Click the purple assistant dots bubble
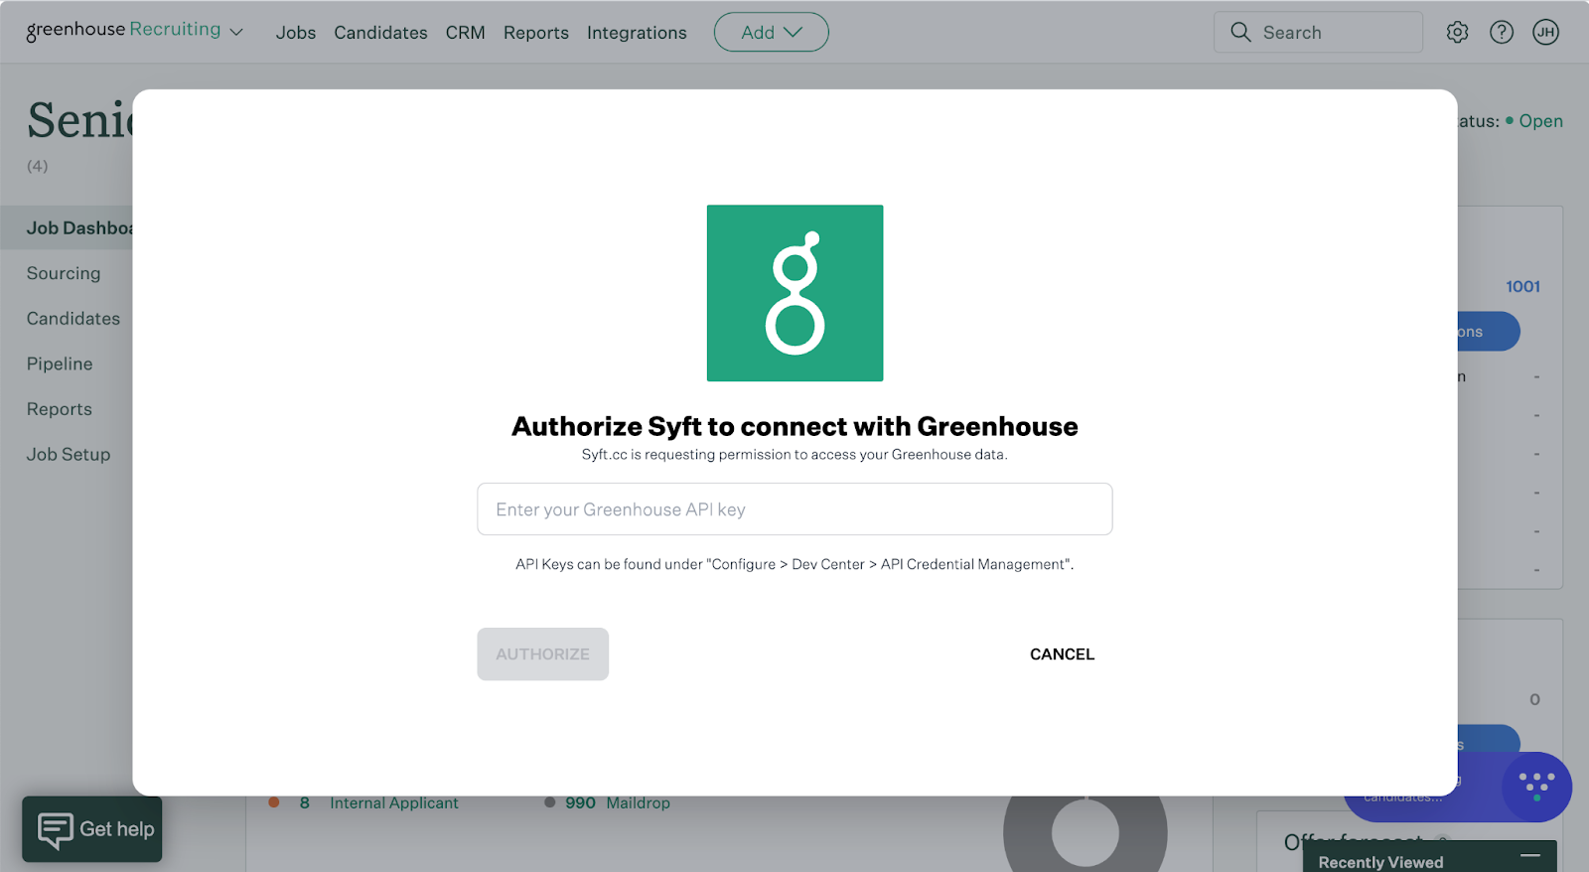1589x872 pixels. point(1536,787)
